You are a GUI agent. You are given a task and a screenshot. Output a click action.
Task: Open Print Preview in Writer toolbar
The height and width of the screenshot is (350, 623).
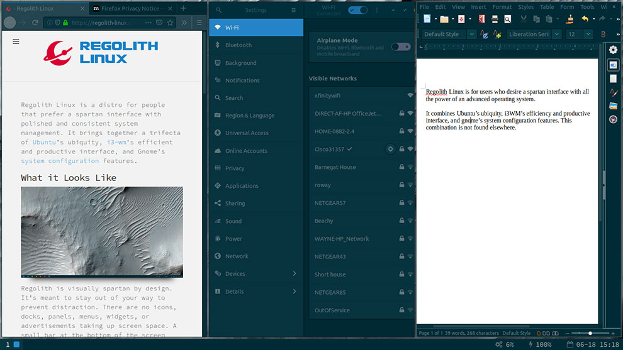[x=507, y=19]
